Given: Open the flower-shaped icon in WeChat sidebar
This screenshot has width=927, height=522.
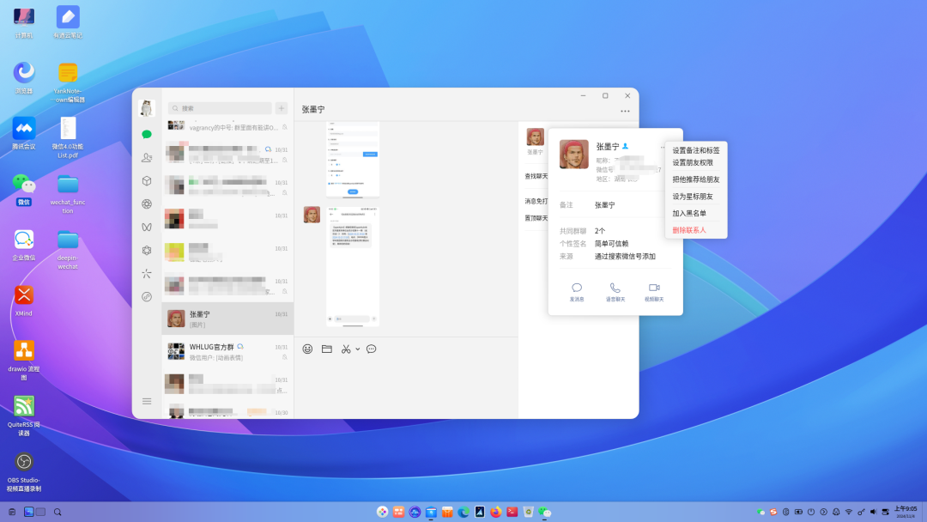Looking at the screenshot, I should pyautogui.click(x=147, y=250).
